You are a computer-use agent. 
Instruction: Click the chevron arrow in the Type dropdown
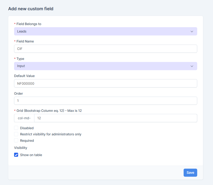[x=192, y=66]
